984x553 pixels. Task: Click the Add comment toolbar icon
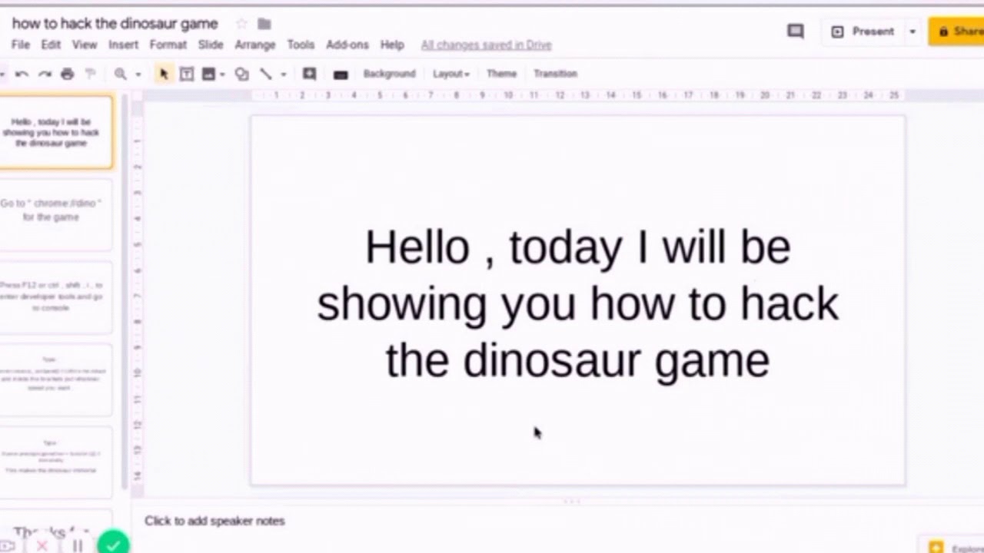[x=309, y=74]
